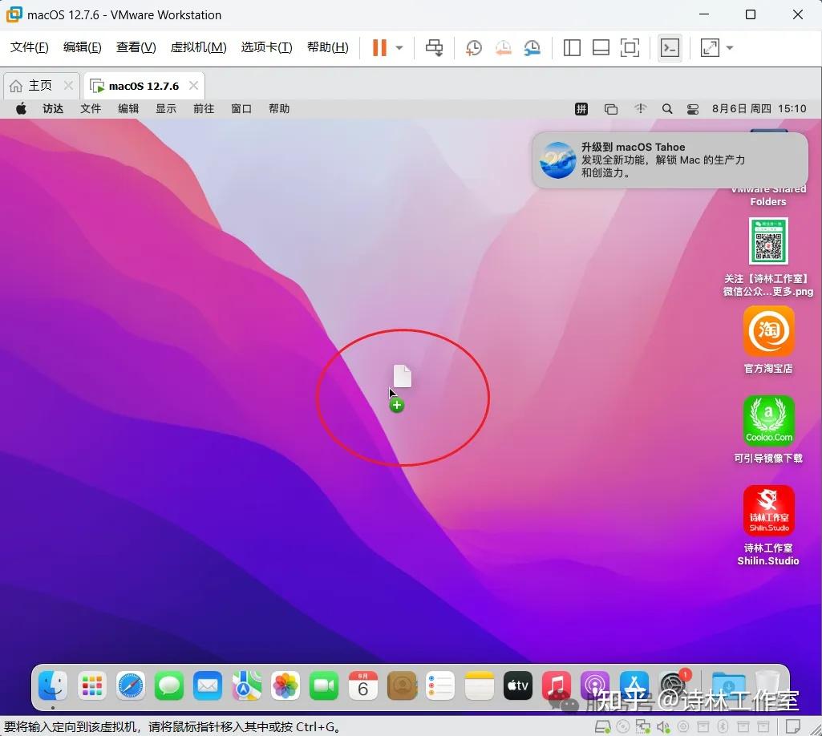Open the 虚拟机(M) menu

[x=198, y=47]
